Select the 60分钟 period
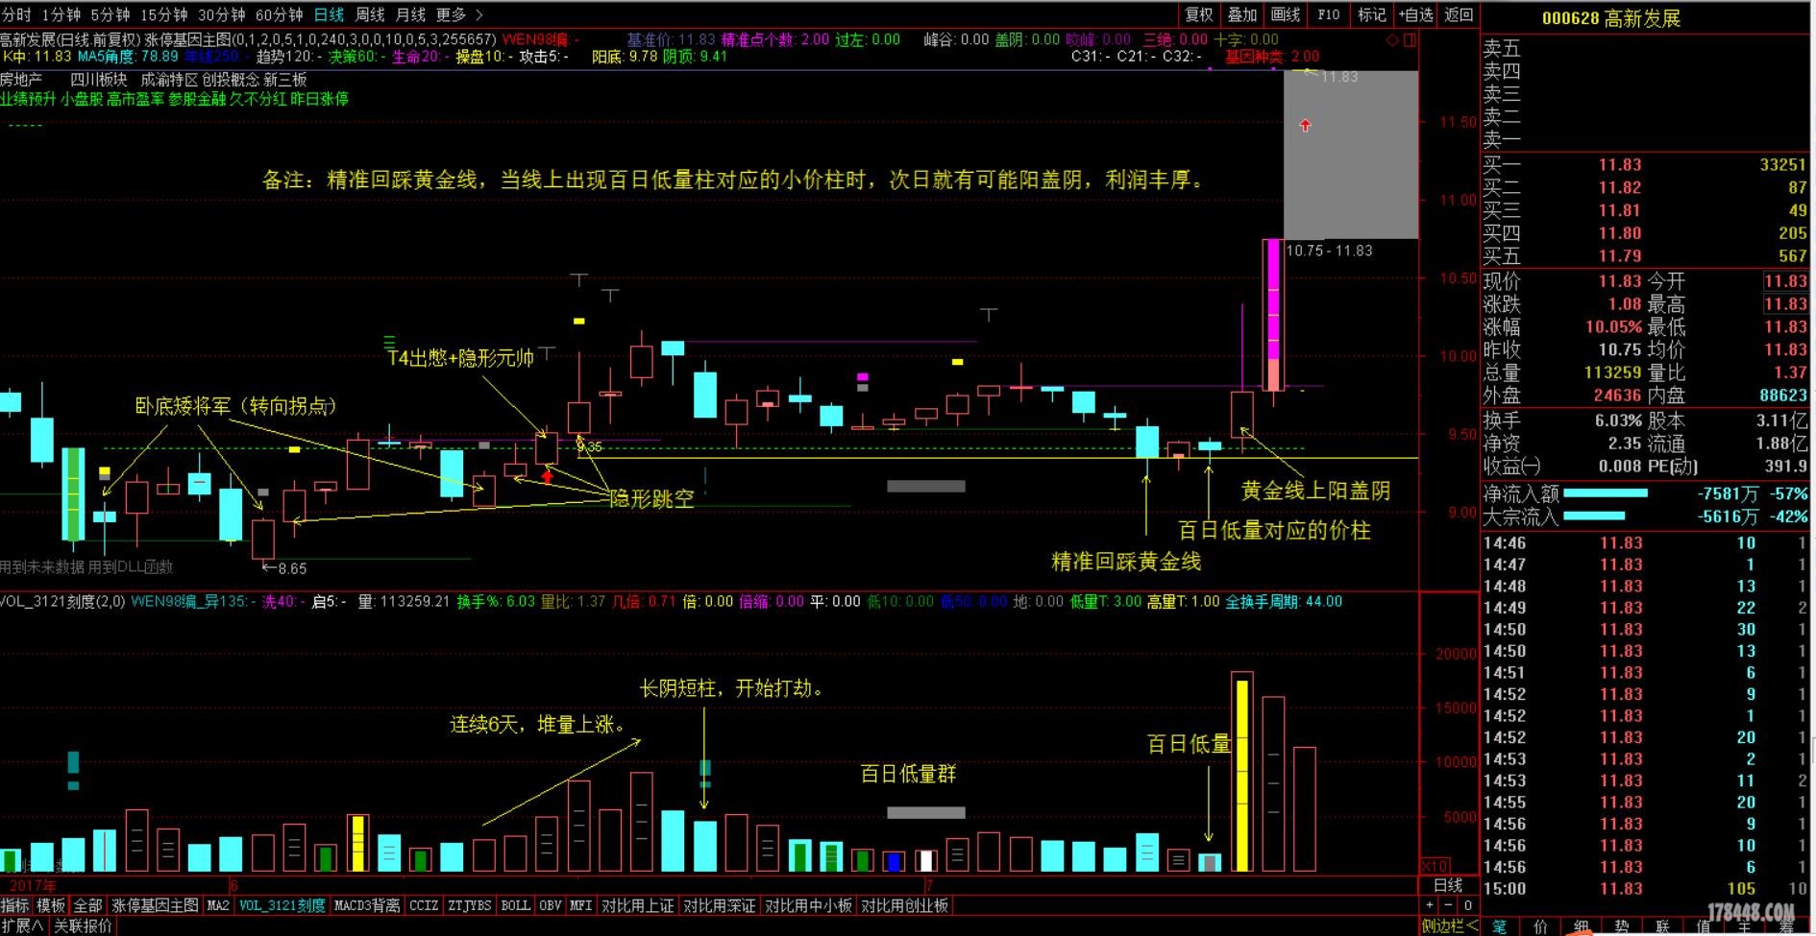This screenshot has height=936, width=1816. pyautogui.click(x=280, y=14)
